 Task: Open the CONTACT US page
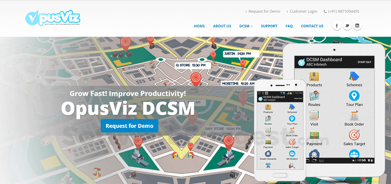[x=312, y=26]
